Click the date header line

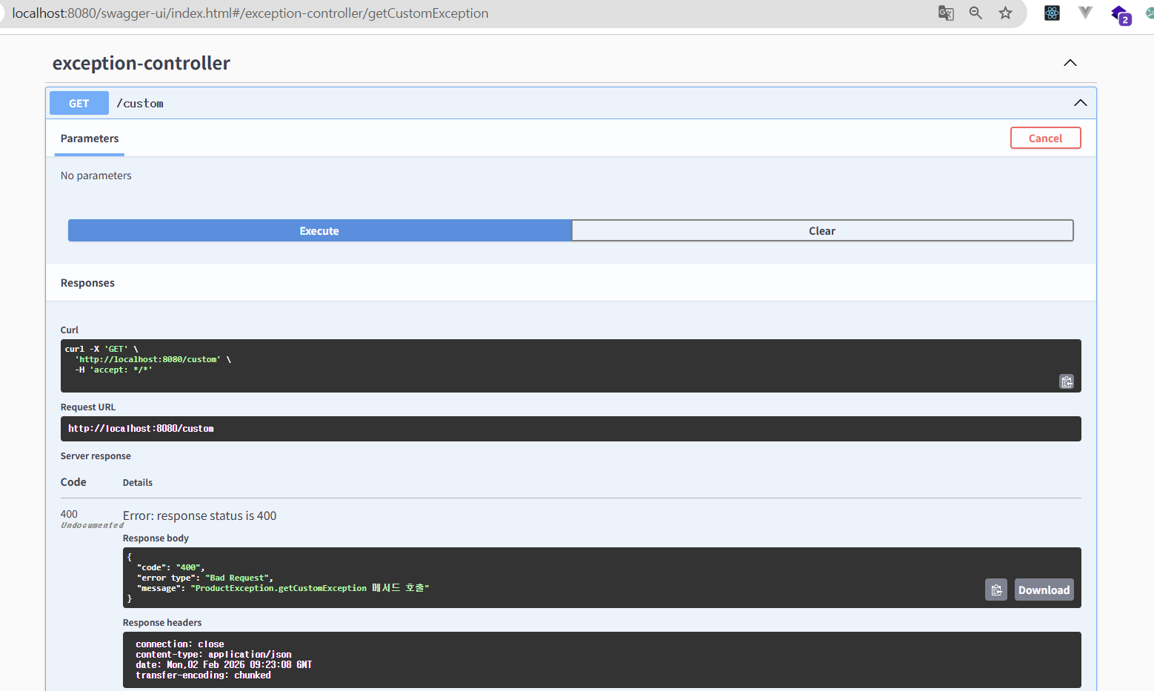pos(224,665)
